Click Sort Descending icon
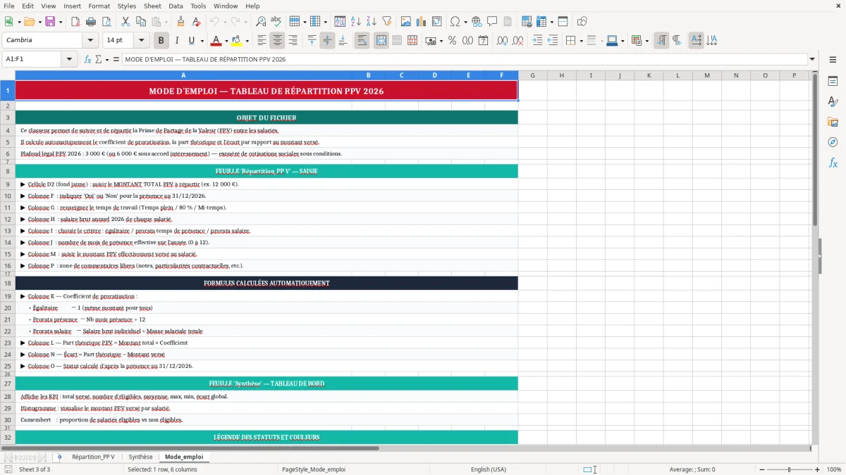846x475 pixels. point(372,22)
